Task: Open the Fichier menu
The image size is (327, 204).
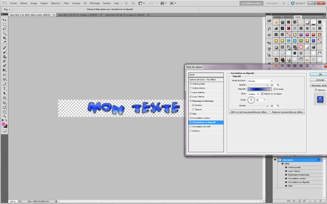Action: click(x=13, y=3)
